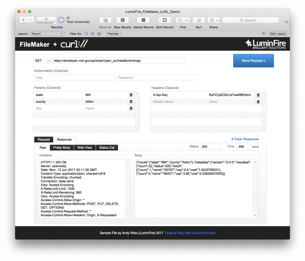Click the Sort icon in the toolbar
This screenshot has height=261, width=305.
(198, 20)
